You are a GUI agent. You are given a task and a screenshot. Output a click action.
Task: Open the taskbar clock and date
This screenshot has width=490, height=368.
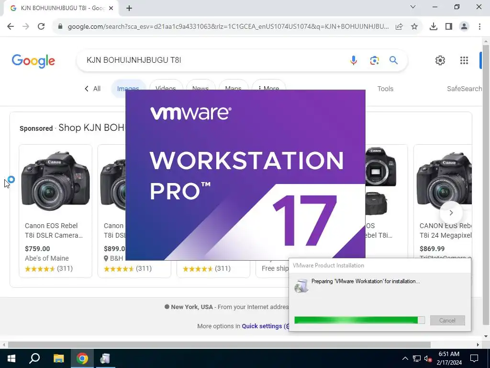449,358
